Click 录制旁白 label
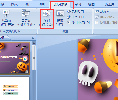118x100 pixels. [x=78, y=11]
